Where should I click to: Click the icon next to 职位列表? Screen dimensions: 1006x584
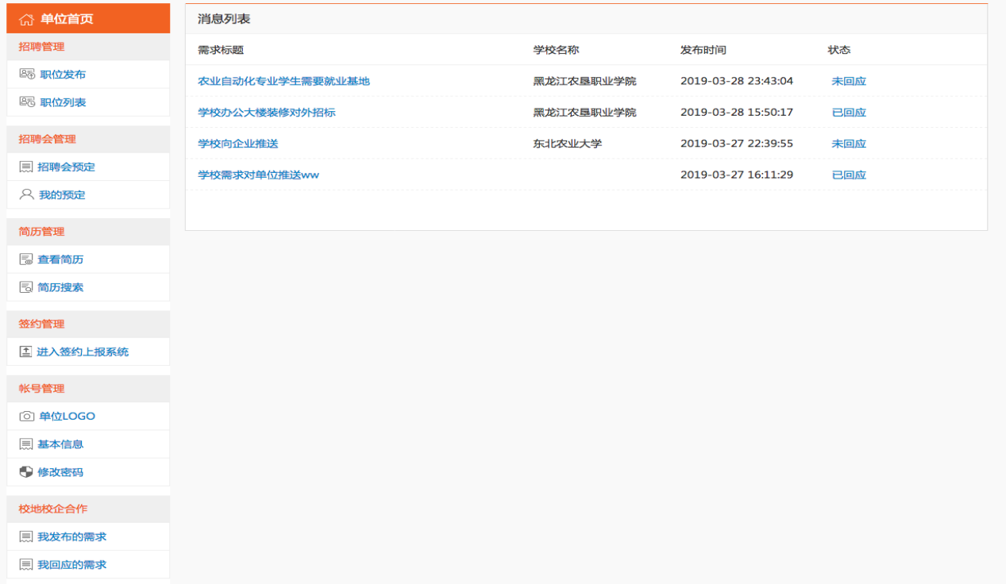[x=27, y=102]
